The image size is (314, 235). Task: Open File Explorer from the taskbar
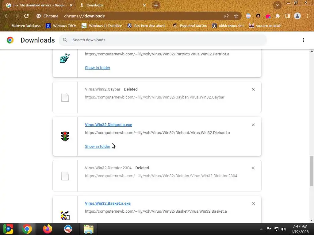click(x=88, y=229)
